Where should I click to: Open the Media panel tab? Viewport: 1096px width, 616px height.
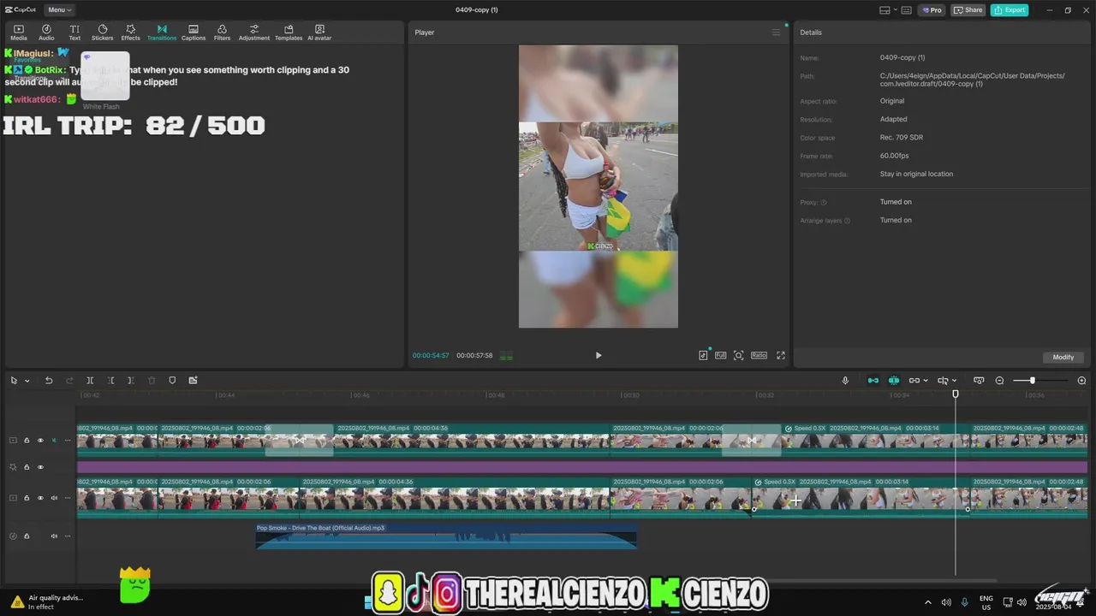click(18, 33)
